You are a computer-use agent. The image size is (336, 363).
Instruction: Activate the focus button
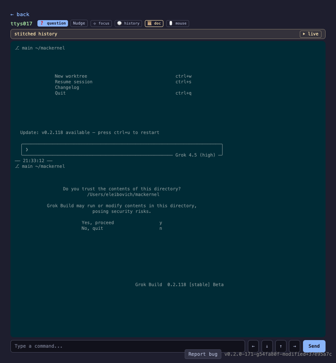click(x=101, y=23)
